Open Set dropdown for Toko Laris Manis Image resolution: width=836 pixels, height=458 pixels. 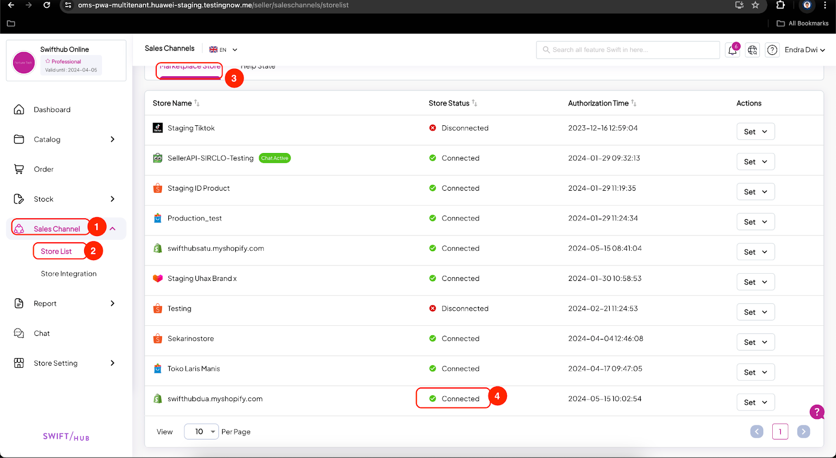pyautogui.click(x=756, y=372)
